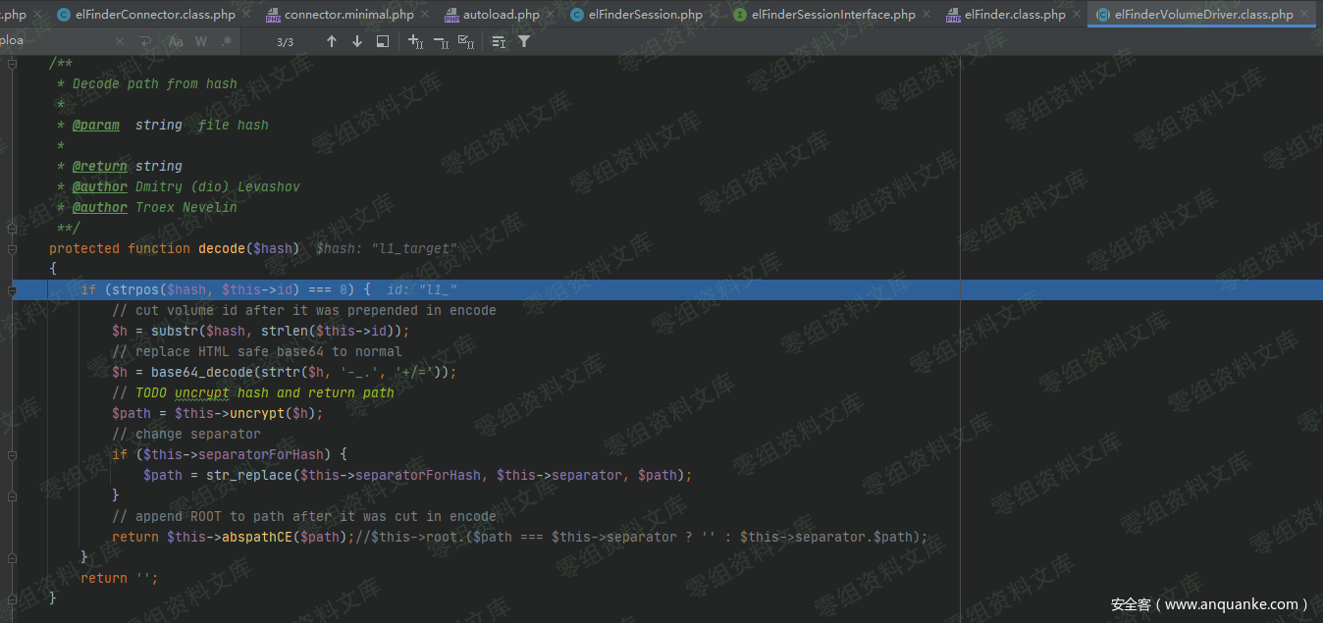Unselect the last occurrence

pyautogui.click(x=441, y=41)
